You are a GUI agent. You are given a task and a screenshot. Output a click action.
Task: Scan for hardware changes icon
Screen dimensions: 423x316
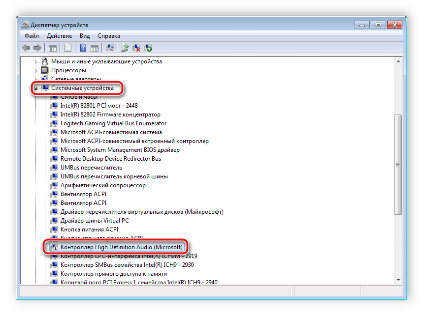(110, 48)
